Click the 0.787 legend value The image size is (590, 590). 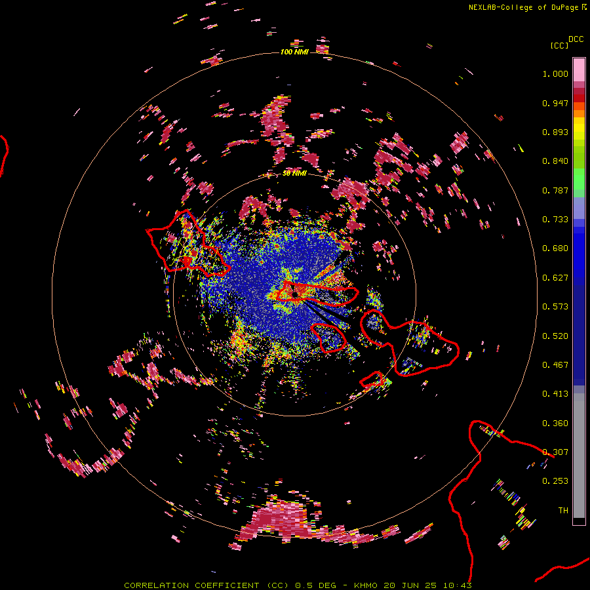pyautogui.click(x=555, y=190)
